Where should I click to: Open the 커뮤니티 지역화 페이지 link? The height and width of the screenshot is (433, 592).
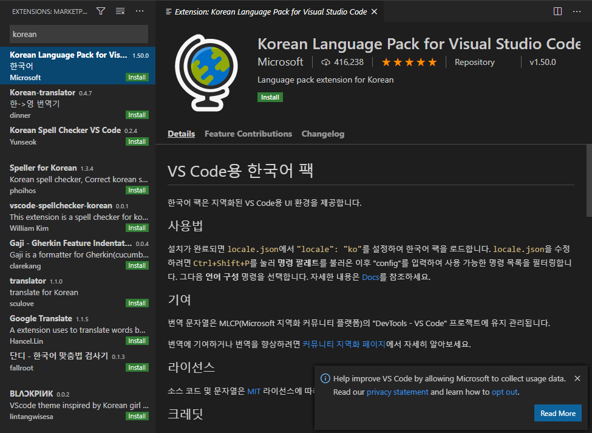(344, 344)
